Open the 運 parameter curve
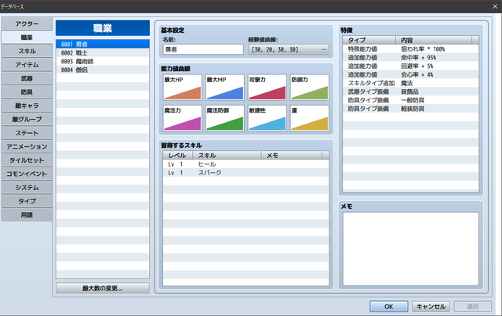Viewport: 502px width, 316px height. coord(310,118)
